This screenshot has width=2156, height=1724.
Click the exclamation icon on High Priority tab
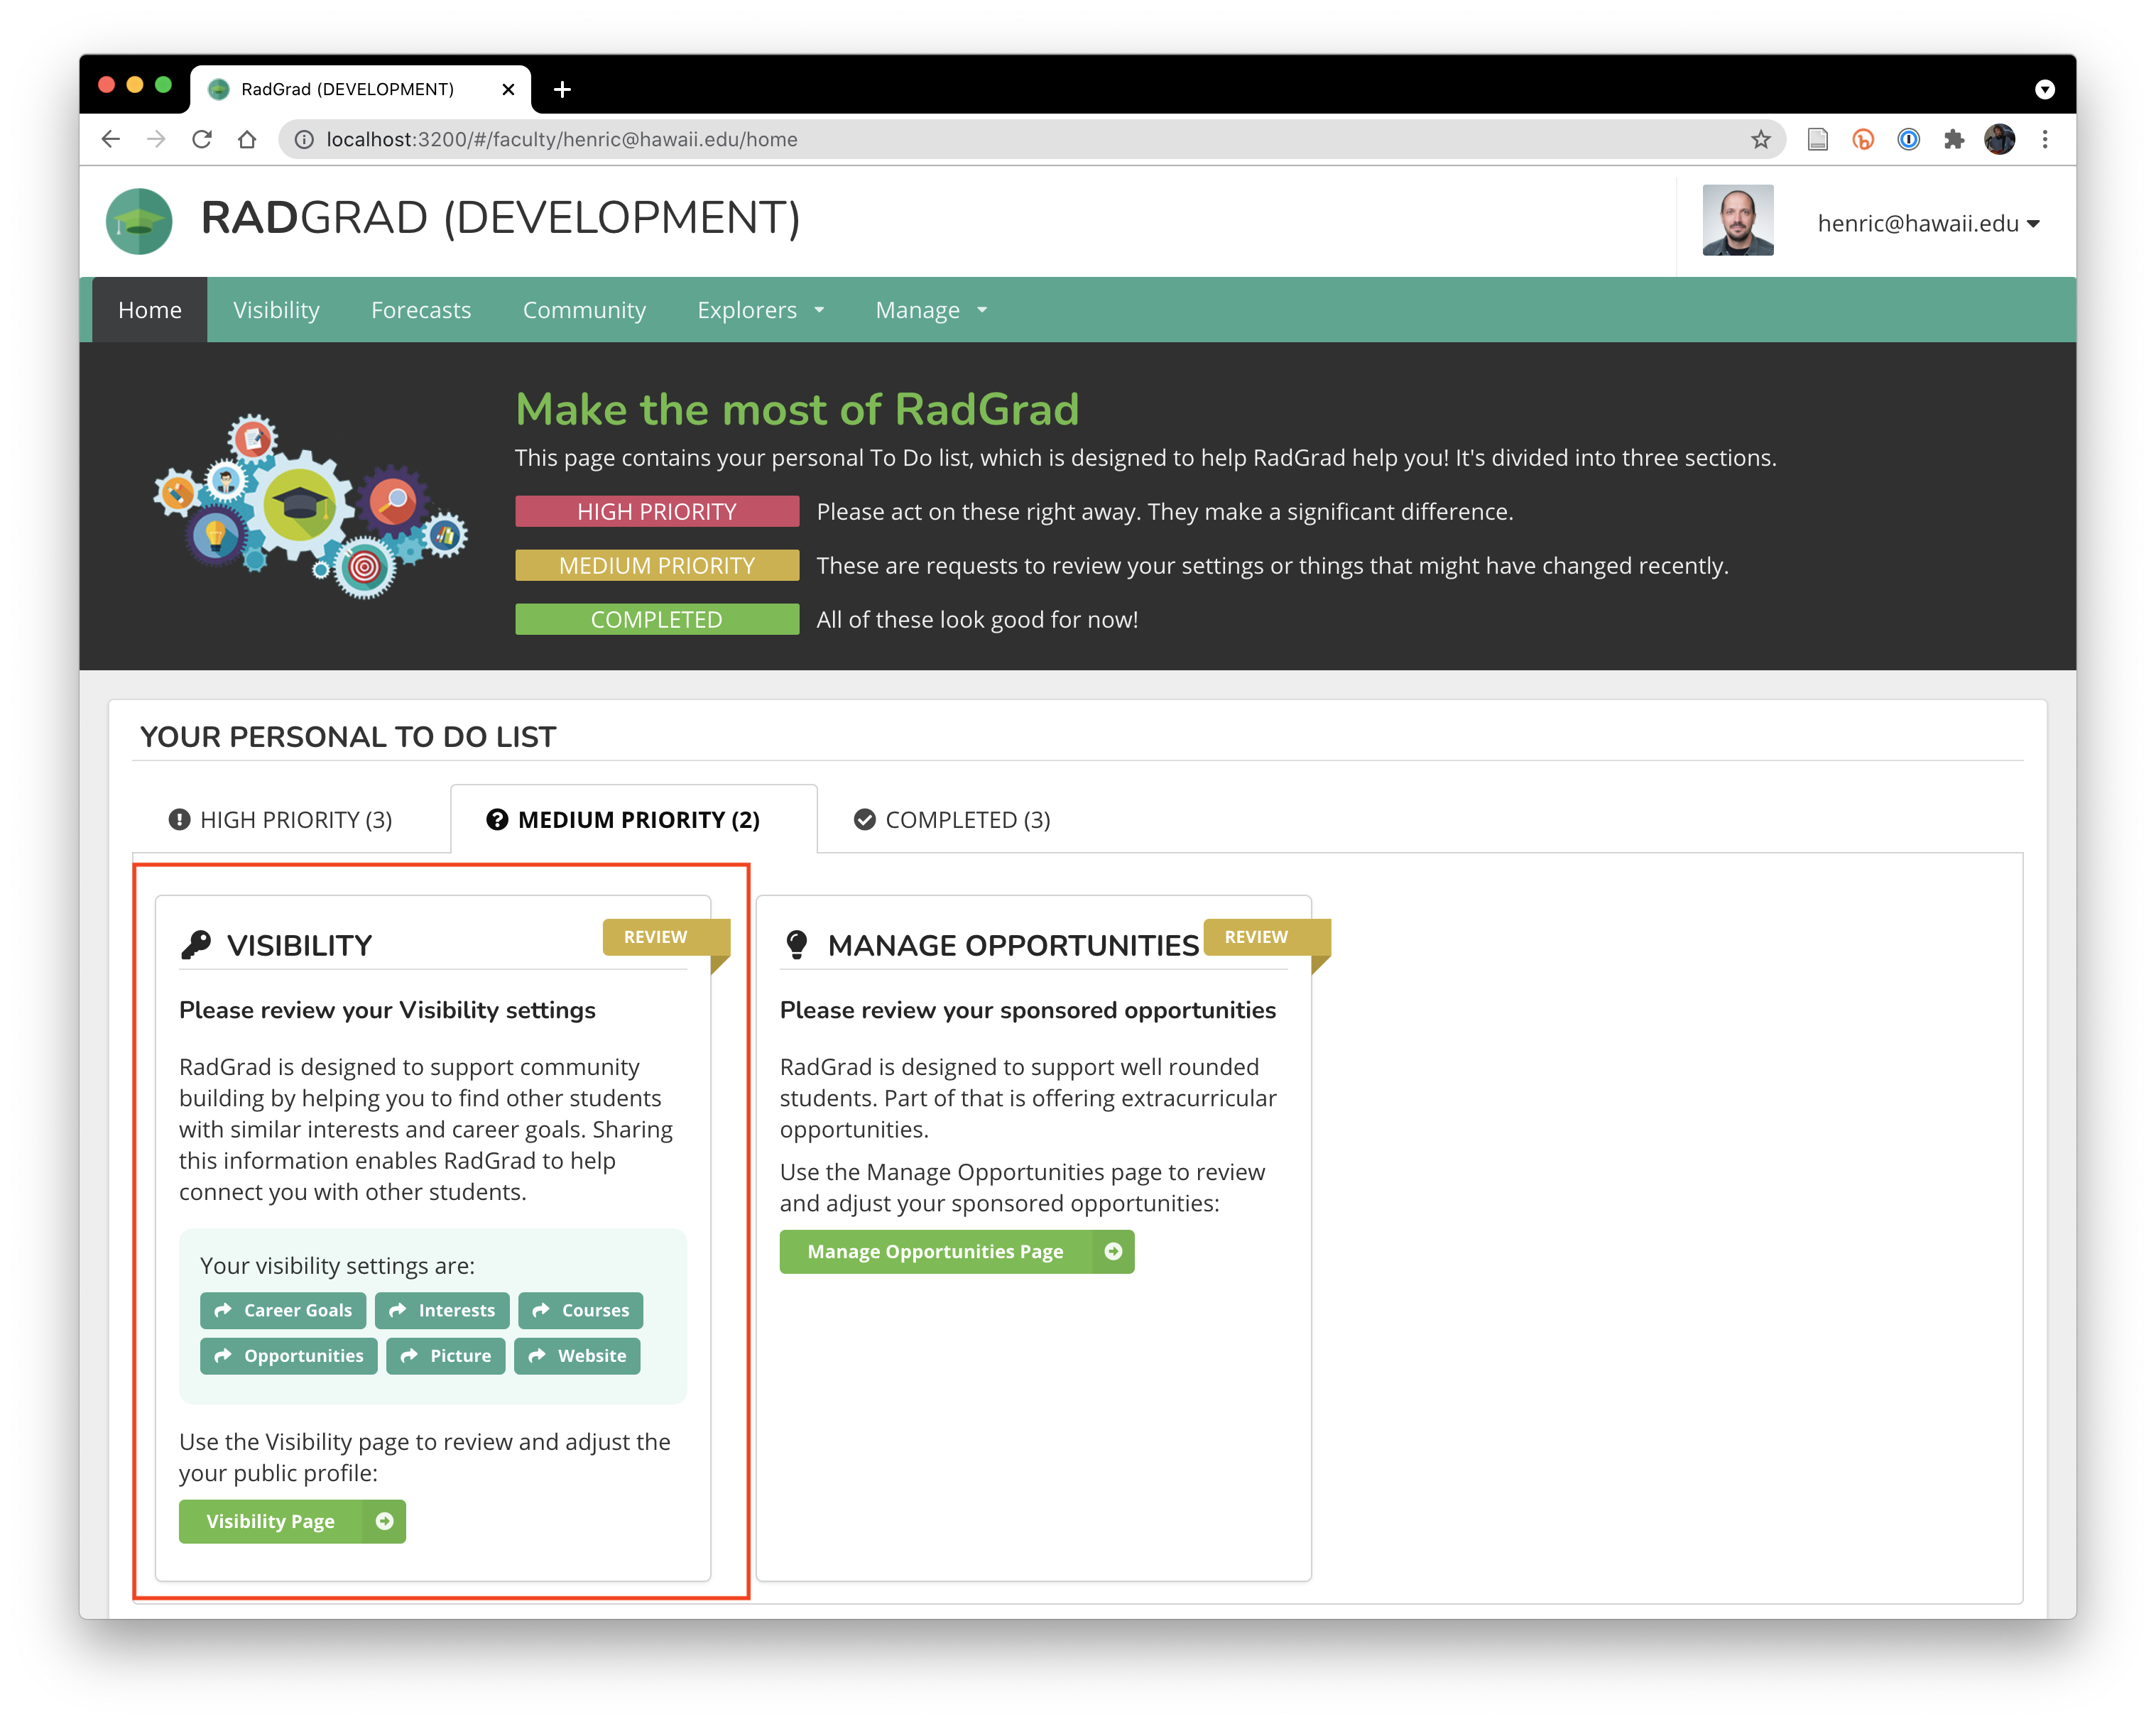click(179, 819)
